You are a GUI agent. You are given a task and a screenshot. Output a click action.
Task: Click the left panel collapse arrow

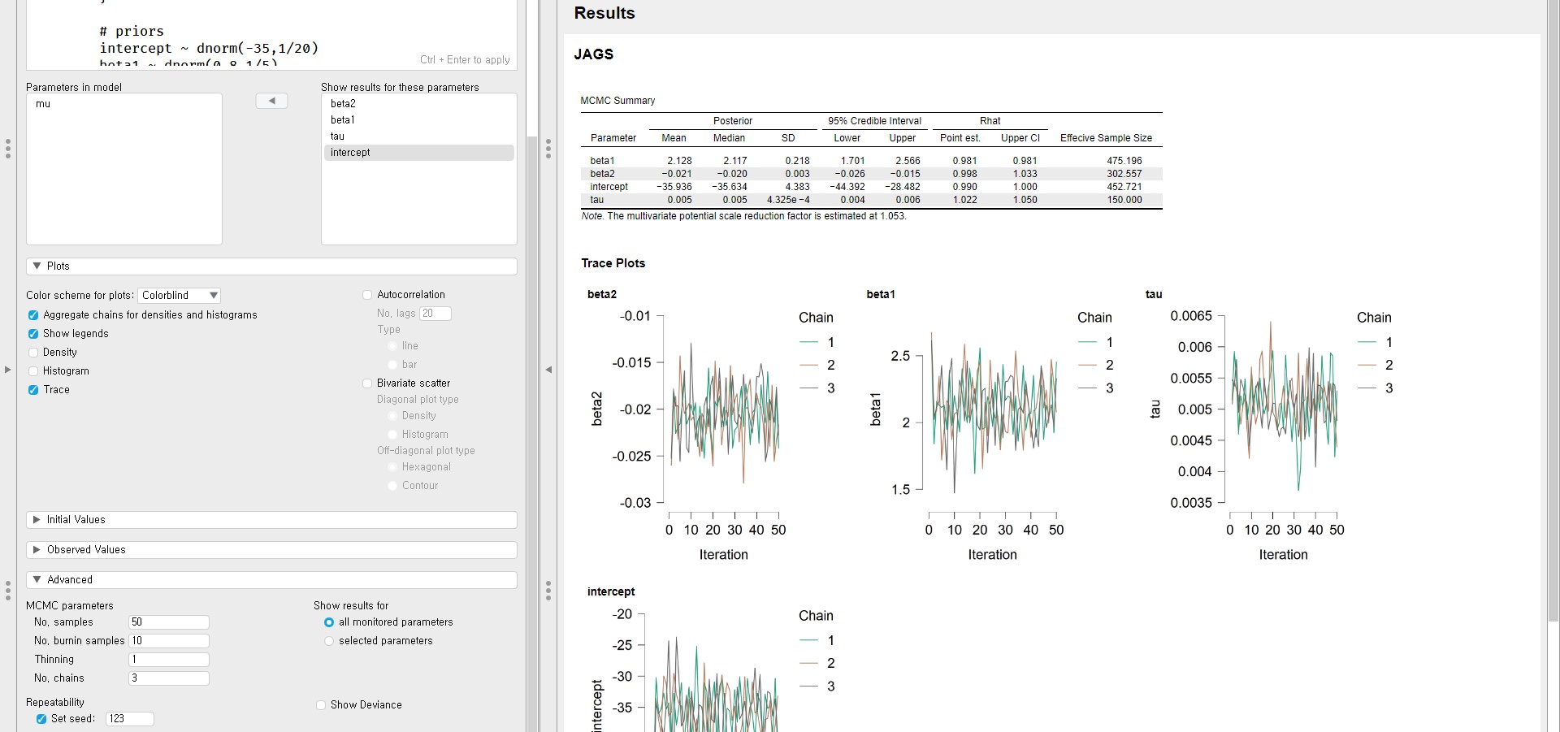coord(8,370)
